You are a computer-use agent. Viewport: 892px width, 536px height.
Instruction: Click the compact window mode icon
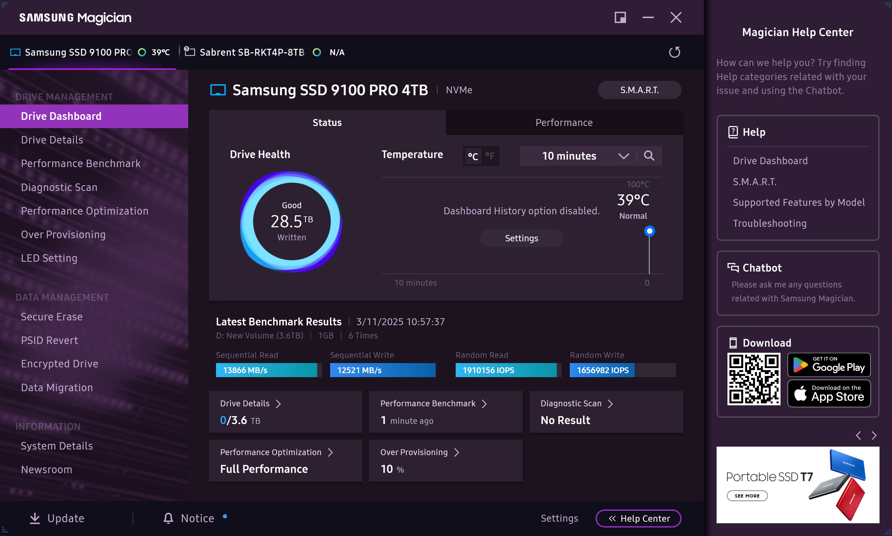click(620, 17)
